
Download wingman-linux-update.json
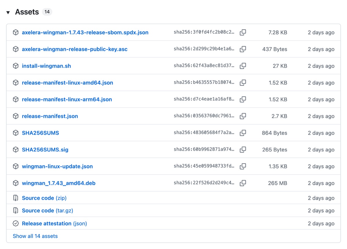[x=57, y=166]
